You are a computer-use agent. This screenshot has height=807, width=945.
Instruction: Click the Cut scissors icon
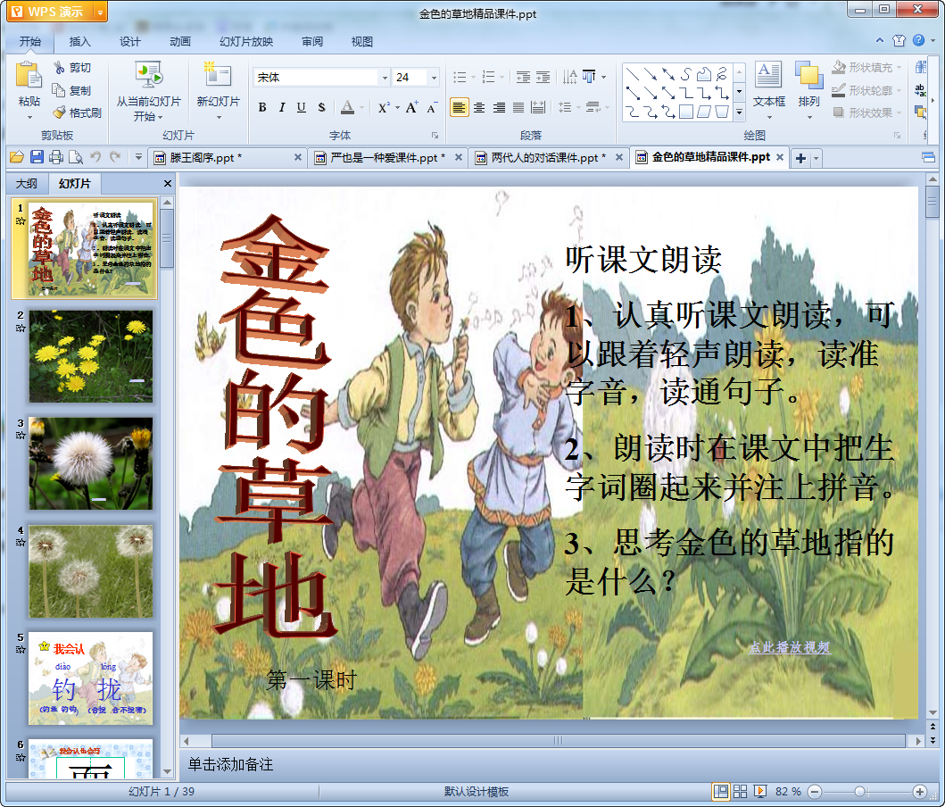click(59, 68)
